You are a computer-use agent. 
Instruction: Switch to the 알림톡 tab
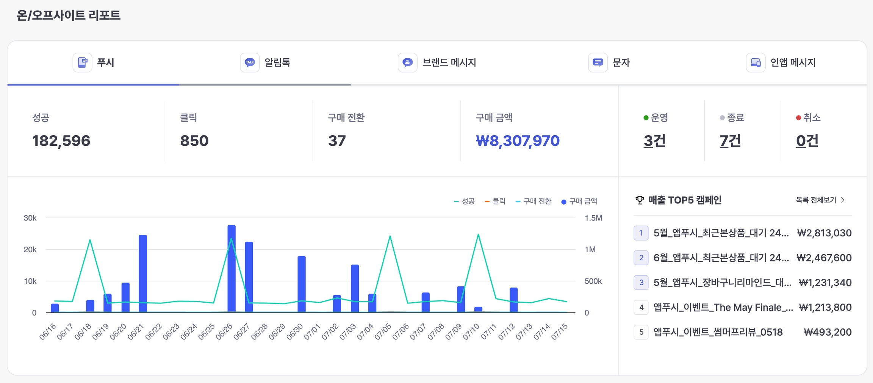pyautogui.click(x=265, y=63)
